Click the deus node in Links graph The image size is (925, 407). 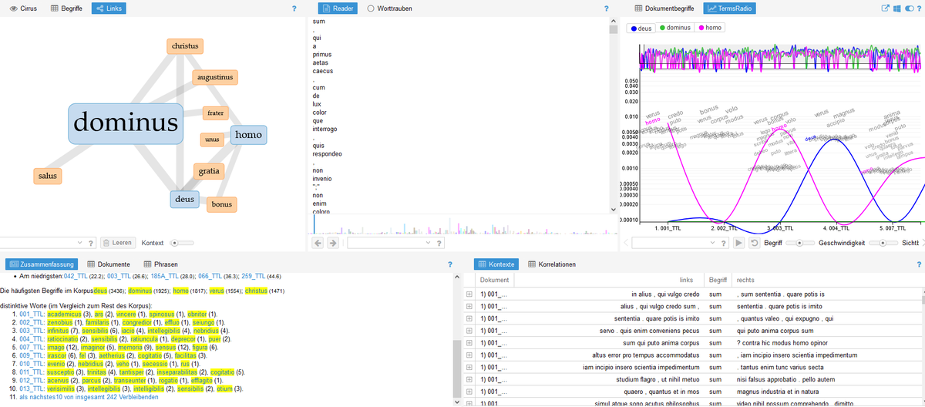tap(185, 199)
